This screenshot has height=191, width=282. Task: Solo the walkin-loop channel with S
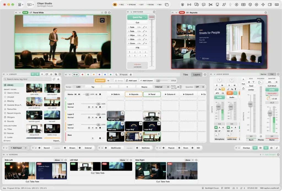[229, 85]
